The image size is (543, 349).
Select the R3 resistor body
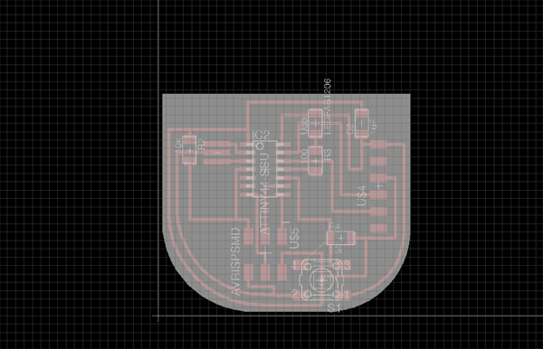[315, 161]
